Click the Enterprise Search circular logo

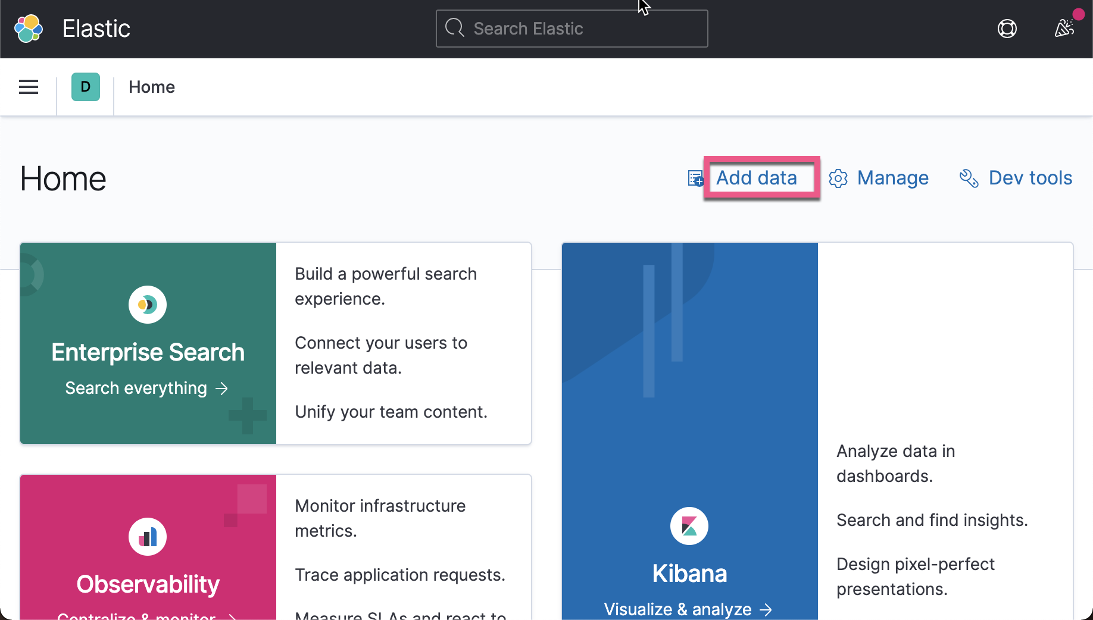pos(147,305)
